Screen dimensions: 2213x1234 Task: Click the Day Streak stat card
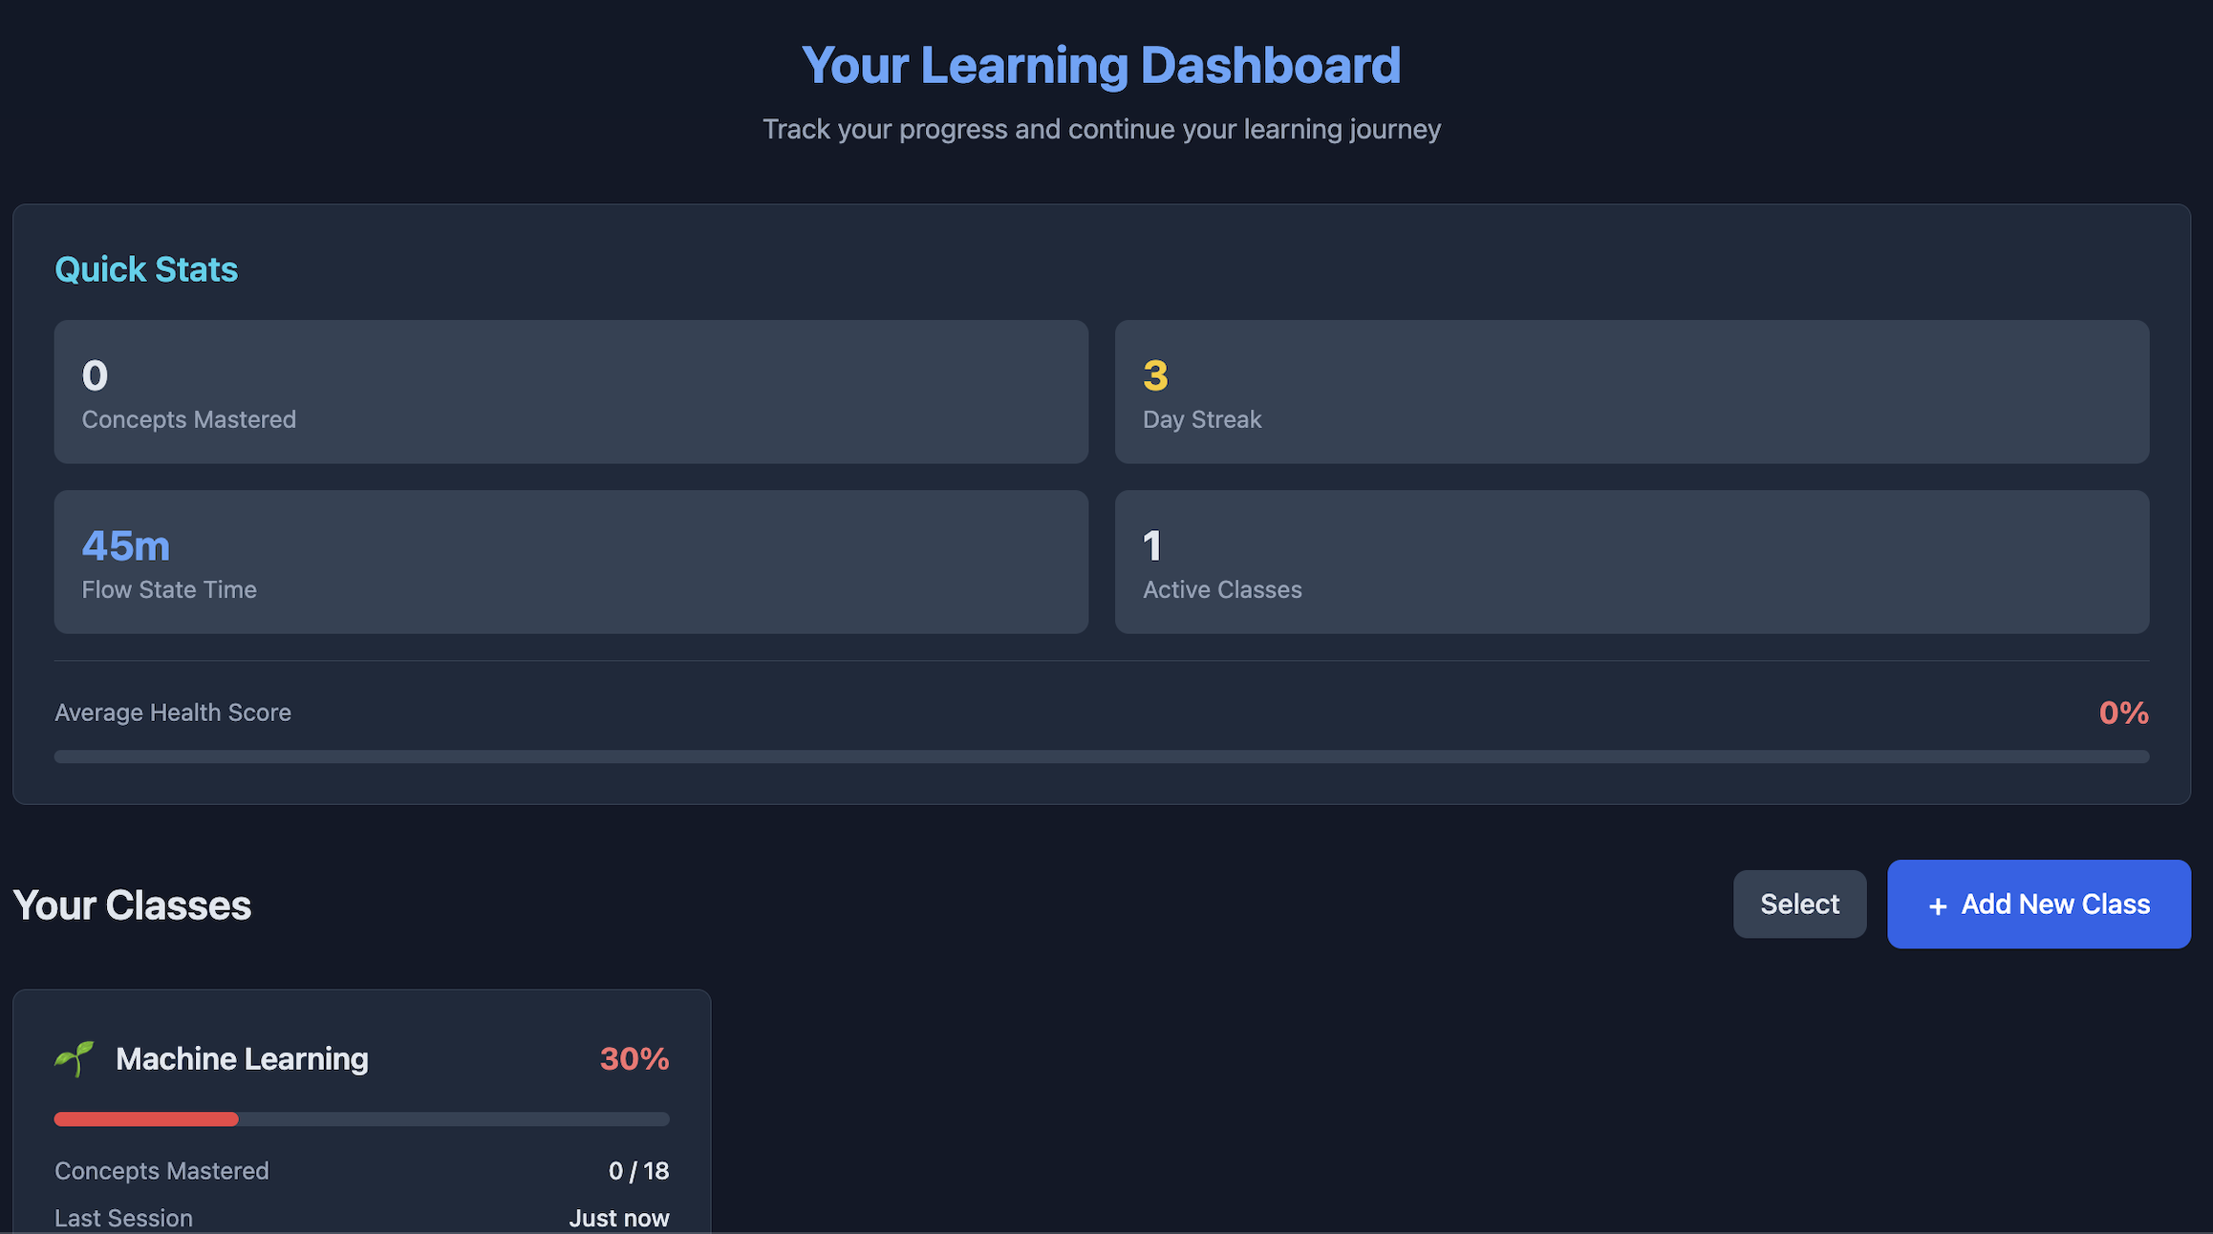pos(1631,392)
